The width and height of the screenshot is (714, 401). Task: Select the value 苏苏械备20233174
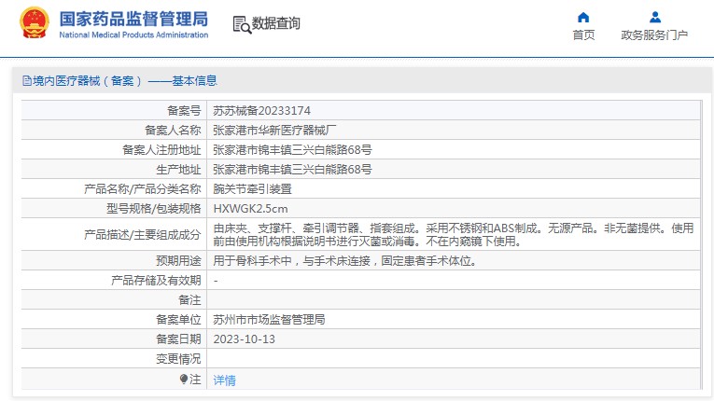coord(262,111)
